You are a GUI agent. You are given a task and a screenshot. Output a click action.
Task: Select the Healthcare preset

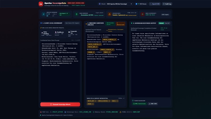(x=60, y=34)
